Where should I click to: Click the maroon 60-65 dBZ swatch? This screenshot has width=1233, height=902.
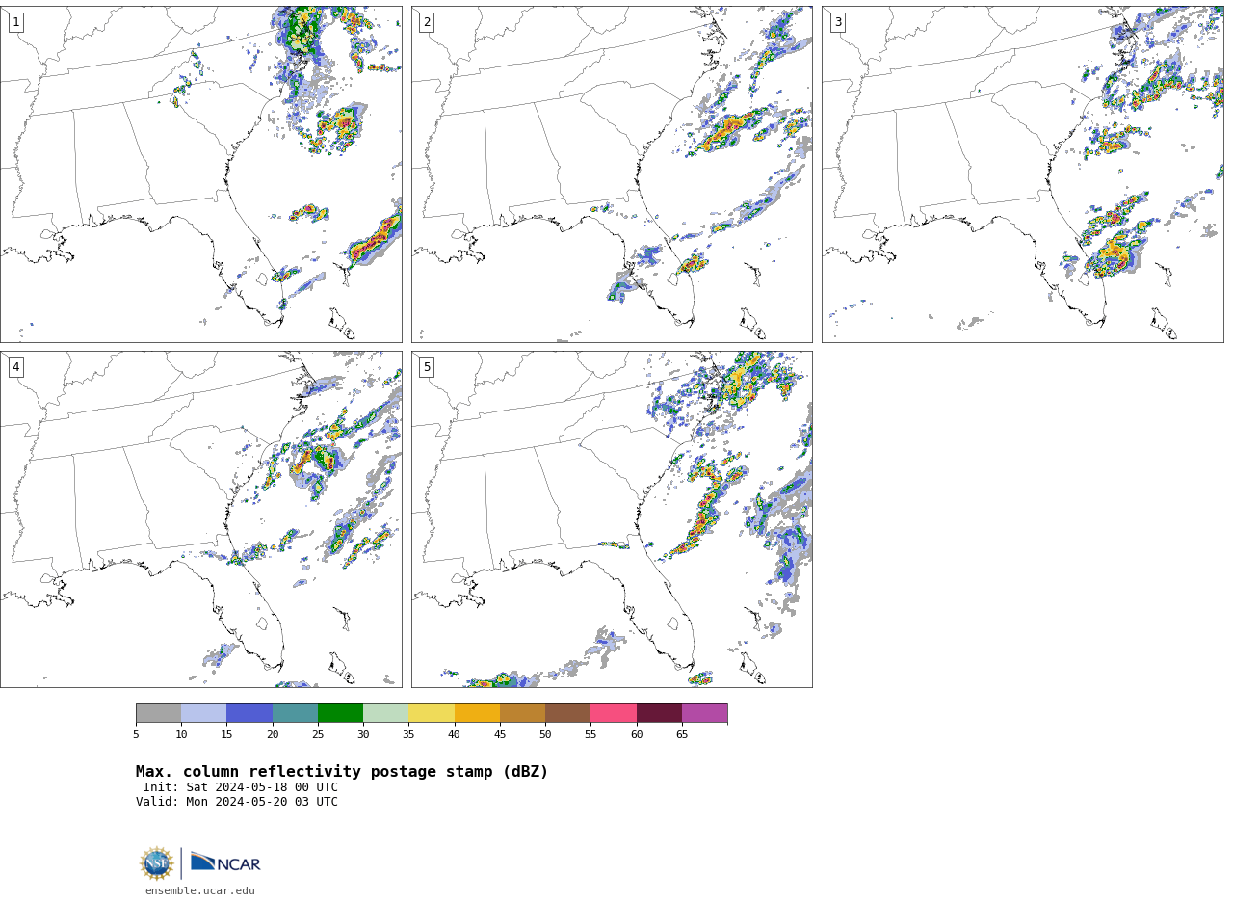(659, 713)
